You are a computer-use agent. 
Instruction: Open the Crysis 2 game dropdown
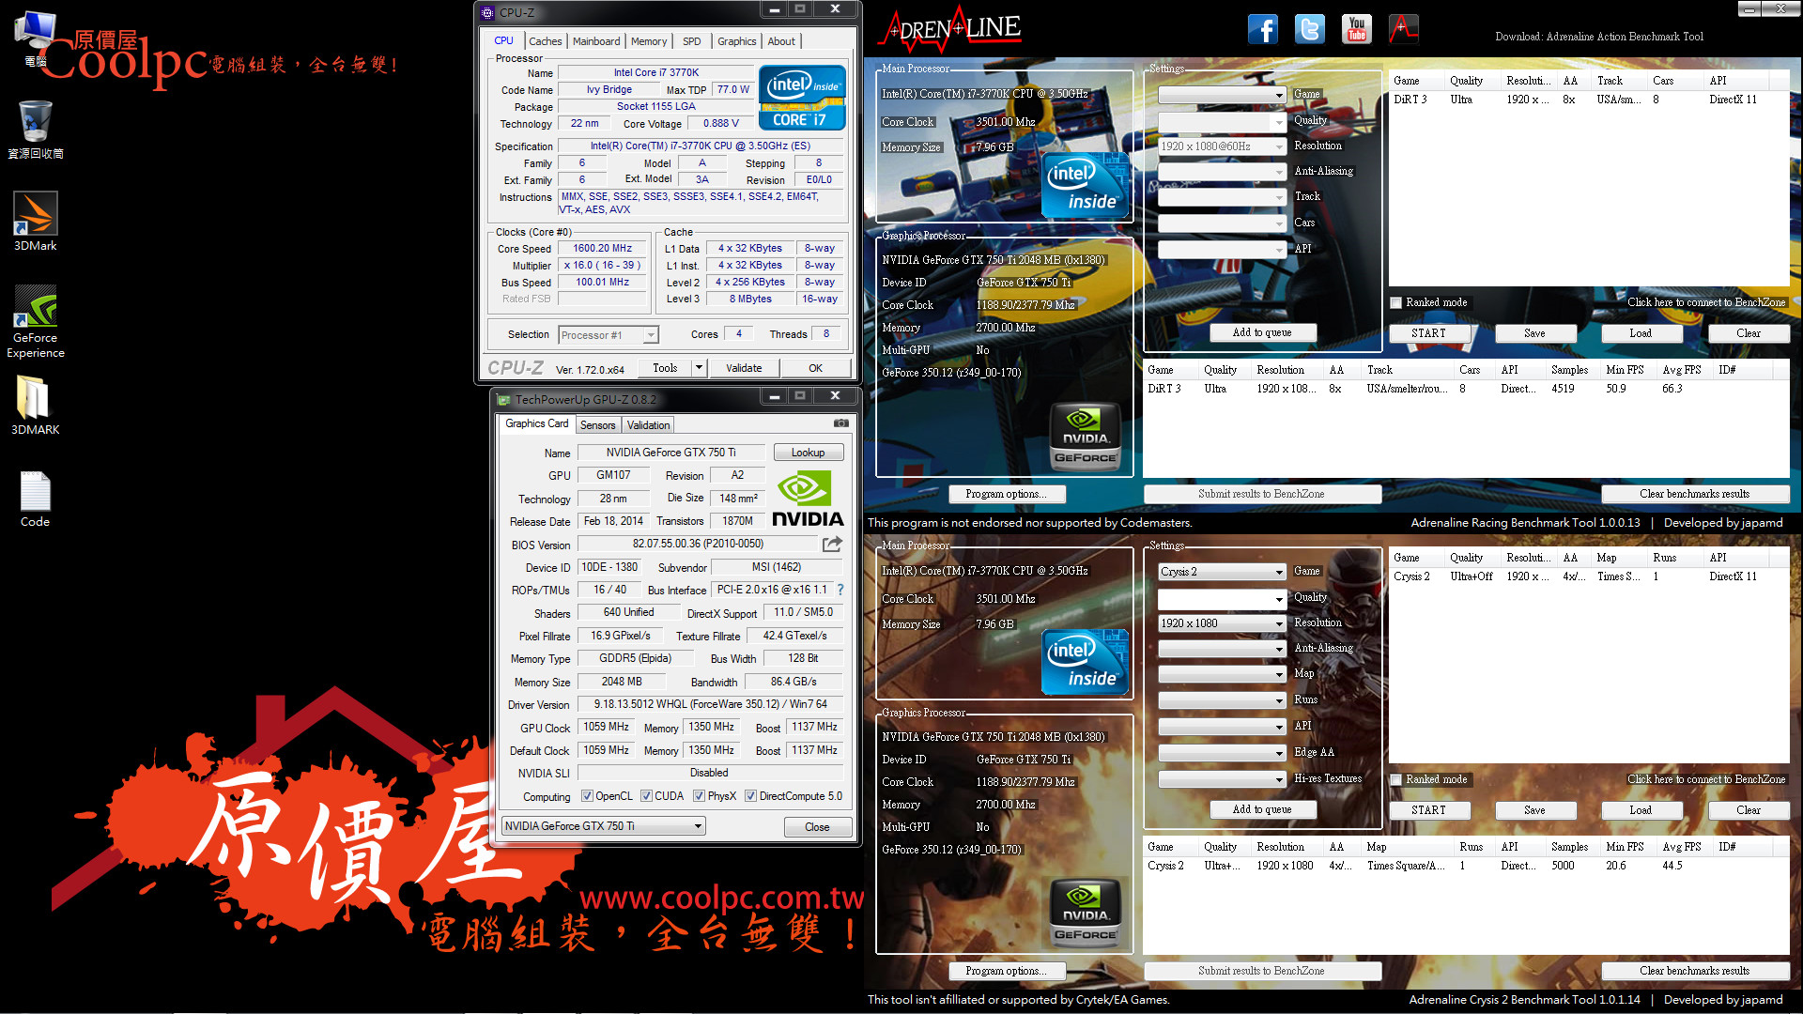click(x=1222, y=572)
